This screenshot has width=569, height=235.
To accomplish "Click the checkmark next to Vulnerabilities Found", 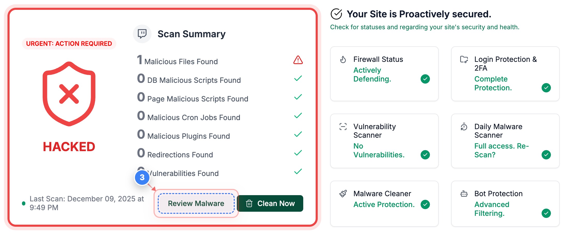I will pos(298,171).
